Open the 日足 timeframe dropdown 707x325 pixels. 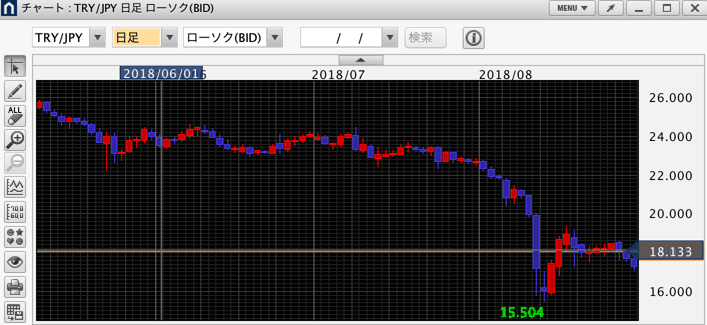(x=170, y=37)
